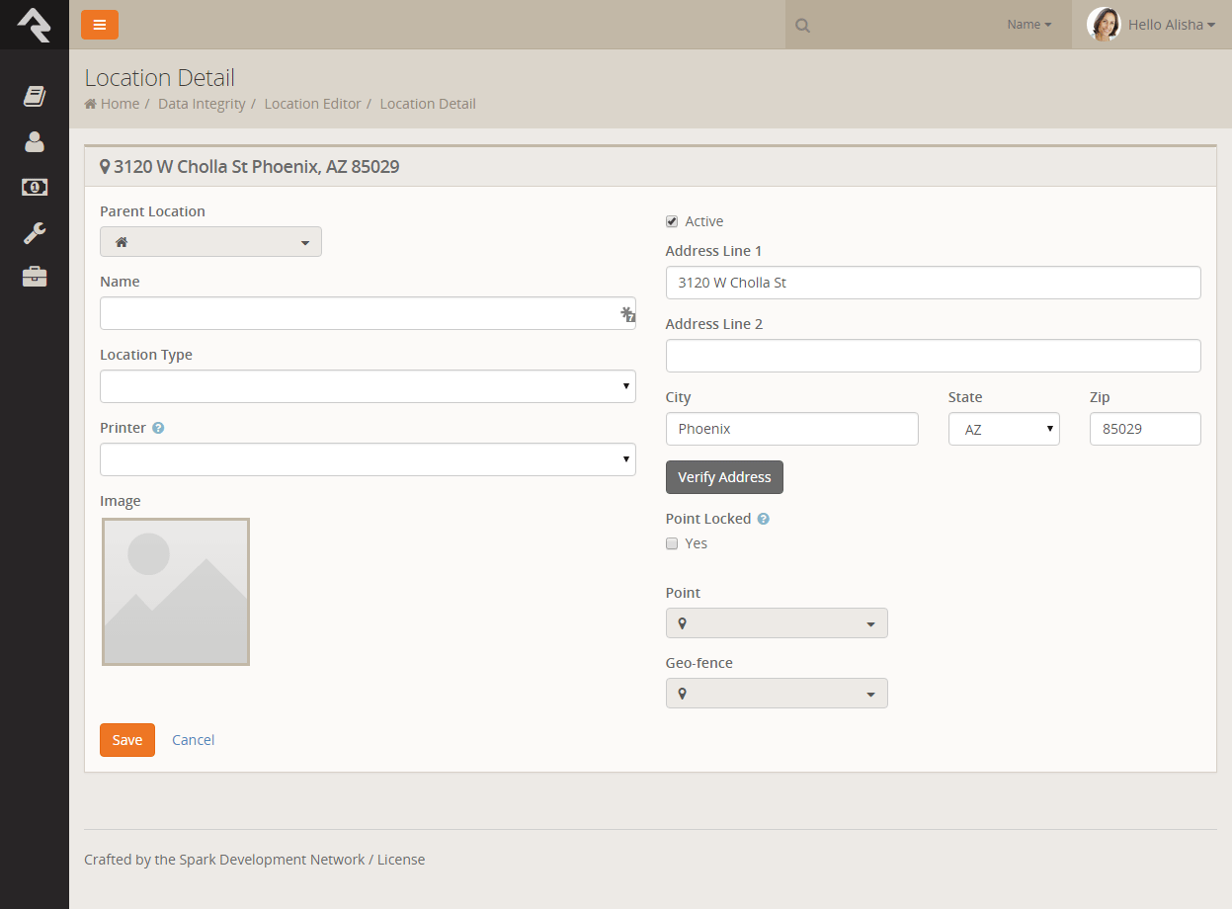Click the Verify Address button
Image resolution: width=1232 pixels, height=909 pixels.
pyautogui.click(x=724, y=477)
